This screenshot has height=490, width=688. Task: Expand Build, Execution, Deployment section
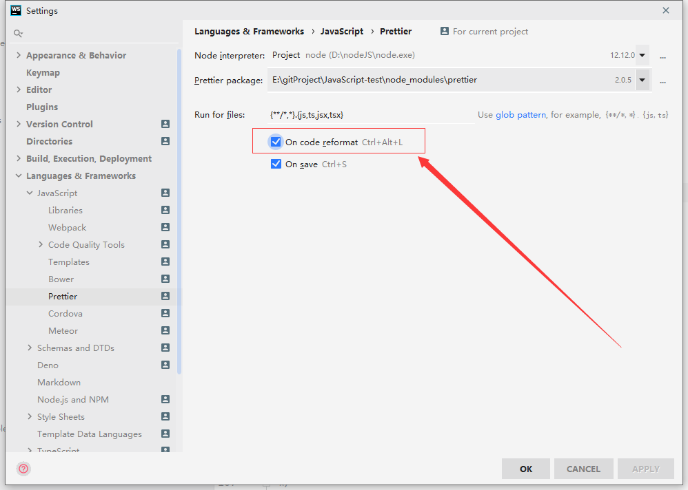pos(19,158)
